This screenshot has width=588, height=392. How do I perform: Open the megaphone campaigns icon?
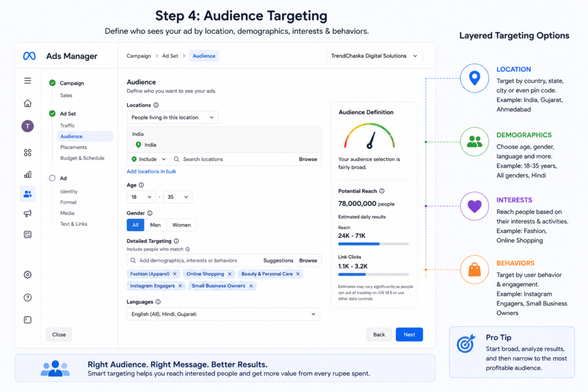tap(28, 214)
